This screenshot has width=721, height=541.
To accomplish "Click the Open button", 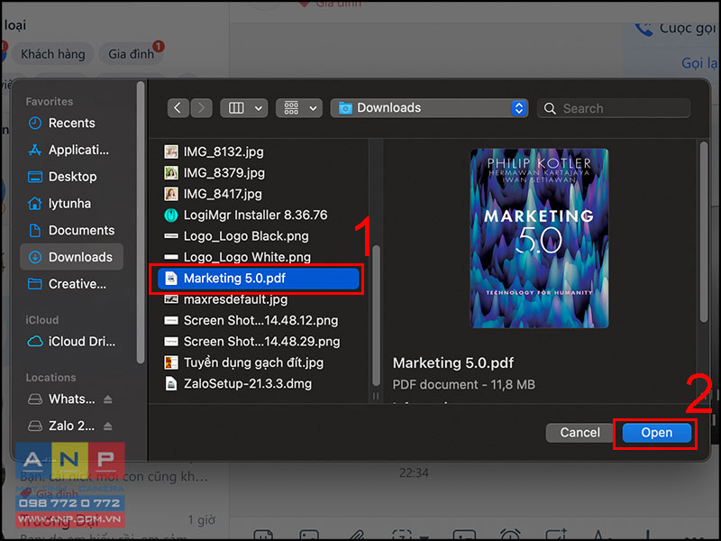I will pos(657,433).
